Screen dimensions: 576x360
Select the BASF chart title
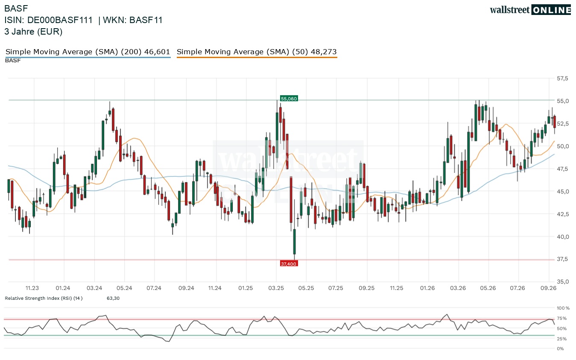15,8
